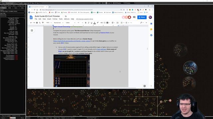
Task: Open the numbered list dropdown
Action: coord(122,23)
